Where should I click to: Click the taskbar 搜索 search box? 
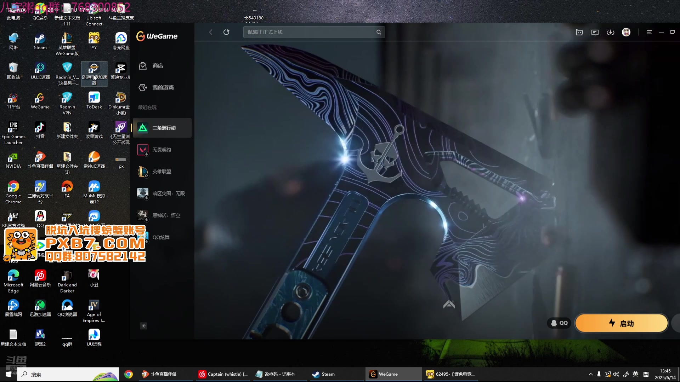point(68,374)
